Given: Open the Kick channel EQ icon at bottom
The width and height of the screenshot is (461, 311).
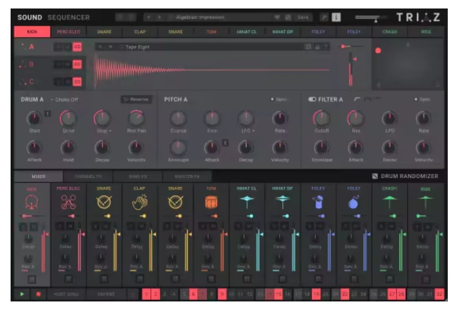Looking at the screenshot, I should tap(32, 279).
